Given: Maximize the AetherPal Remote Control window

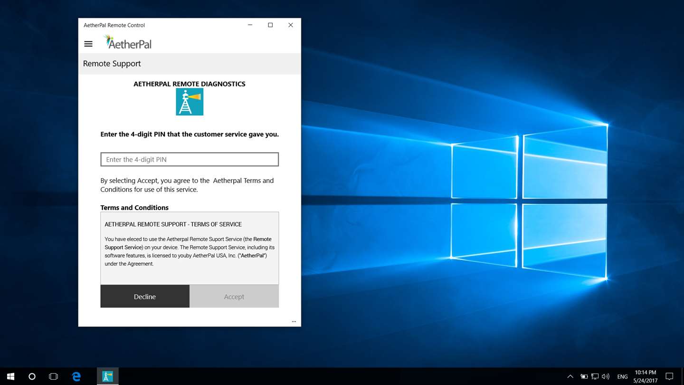Looking at the screenshot, I should pyautogui.click(x=270, y=25).
